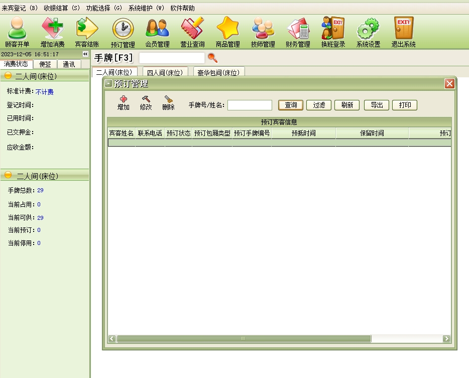Open 技师管理 technician management

coord(263,32)
